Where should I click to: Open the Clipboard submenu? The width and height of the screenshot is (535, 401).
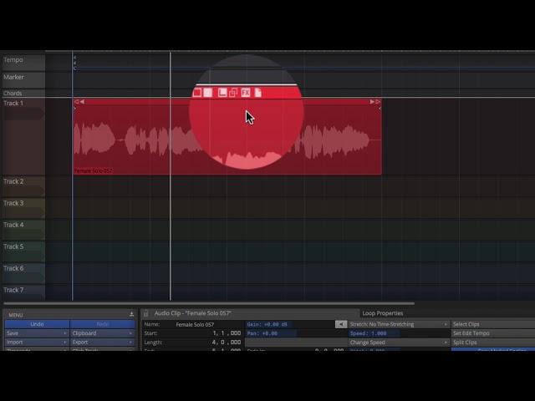click(x=101, y=333)
